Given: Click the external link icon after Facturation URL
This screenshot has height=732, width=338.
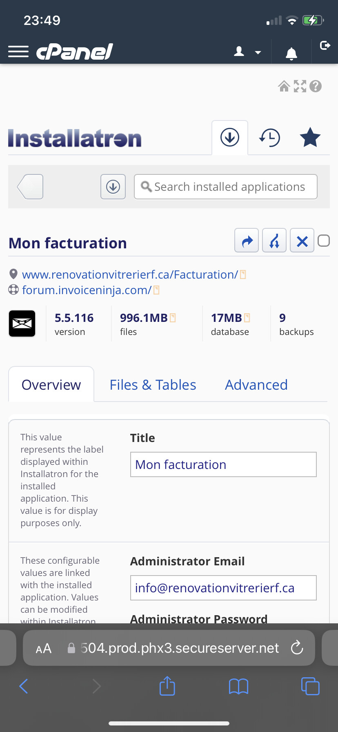Looking at the screenshot, I should (243, 274).
